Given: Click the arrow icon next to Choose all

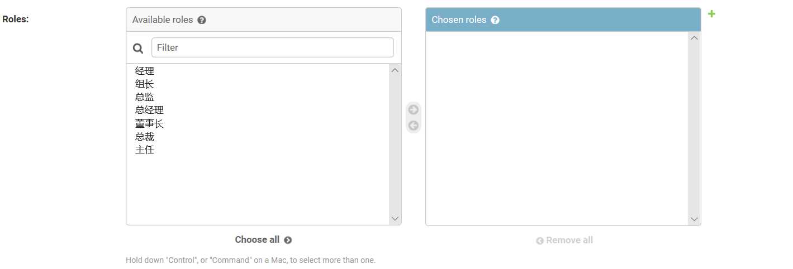Looking at the screenshot, I should pyautogui.click(x=288, y=240).
